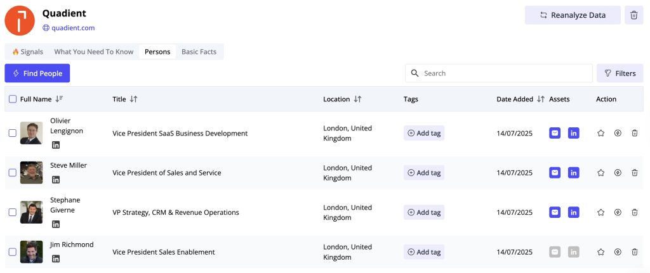650x273 pixels.
Task: Click email asset icon for Stephane Giverne
Action: pyautogui.click(x=555, y=212)
